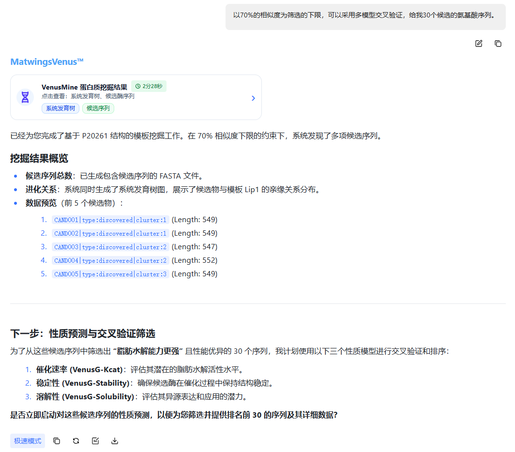Click the 2分28秒 duration badge
The image size is (515, 452).
pos(149,86)
